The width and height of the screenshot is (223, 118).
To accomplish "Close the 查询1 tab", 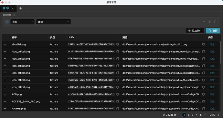I will click(x=12, y=8).
